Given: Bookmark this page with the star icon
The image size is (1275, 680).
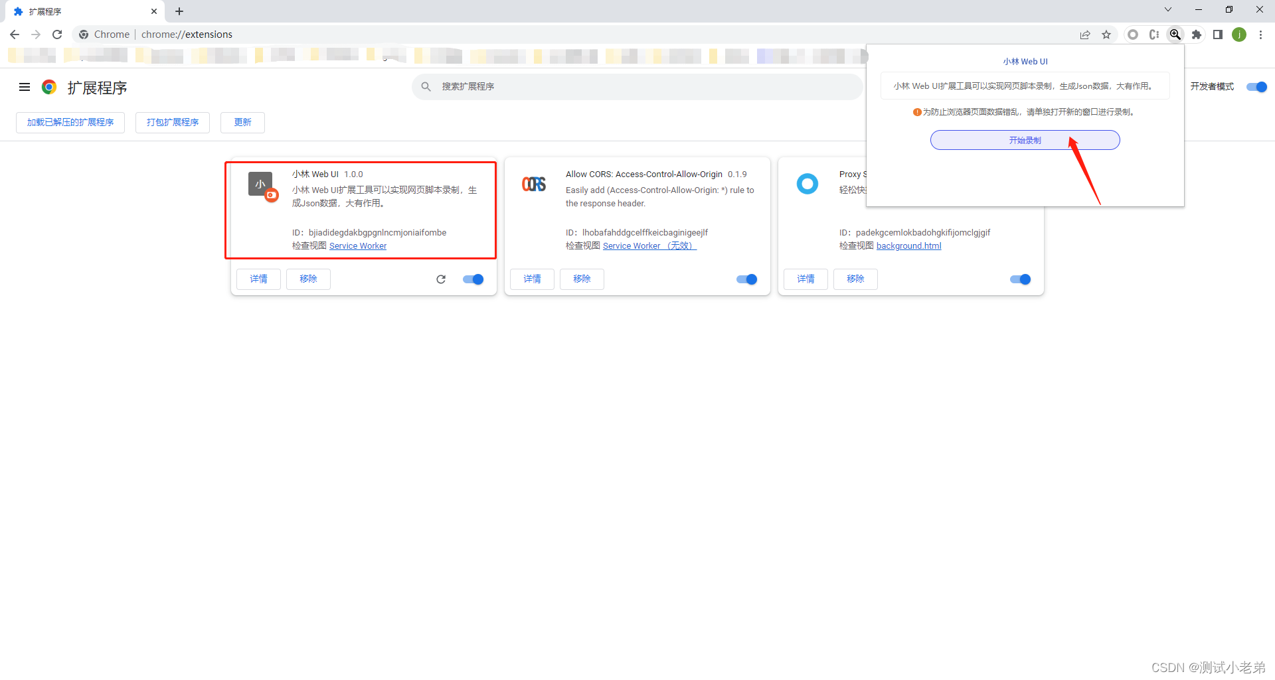Looking at the screenshot, I should pyautogui.click(x=1106, y=34).
